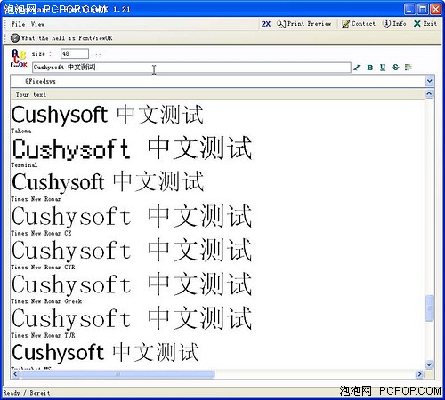Toggle underline formatting
The height and width of the screenshot is (400, 445).
pyautogui.click(x=383, y=68)
